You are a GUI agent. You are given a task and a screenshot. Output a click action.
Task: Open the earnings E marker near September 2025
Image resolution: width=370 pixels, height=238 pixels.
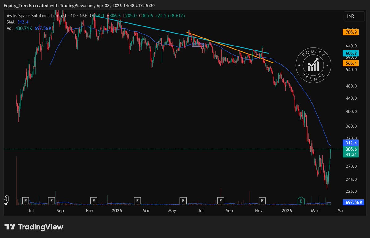(221, 200)
